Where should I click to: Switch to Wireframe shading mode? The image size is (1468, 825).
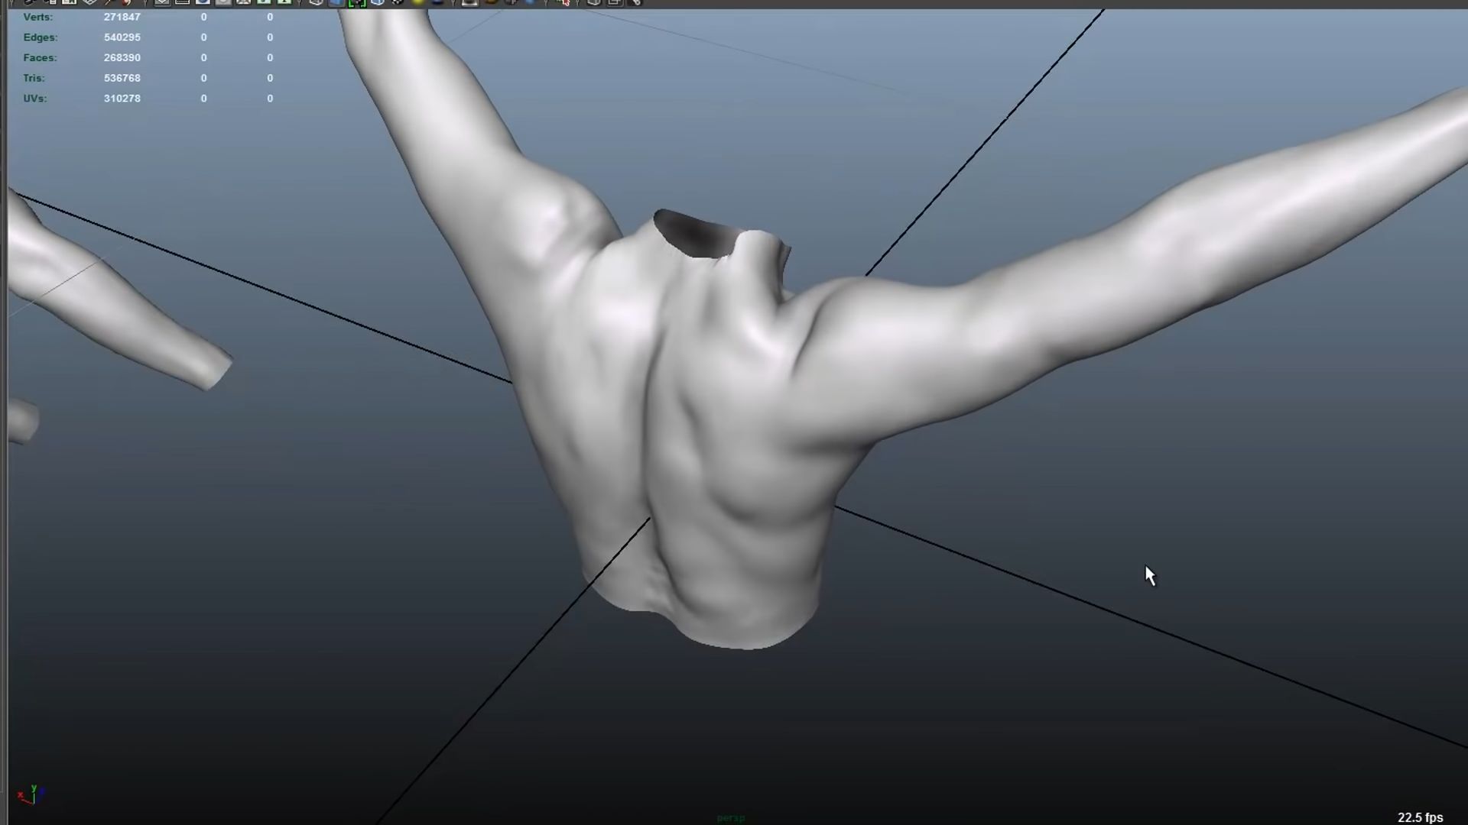[x=316, y=2]
